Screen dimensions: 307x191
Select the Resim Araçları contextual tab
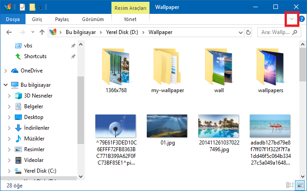pos(130,8)
